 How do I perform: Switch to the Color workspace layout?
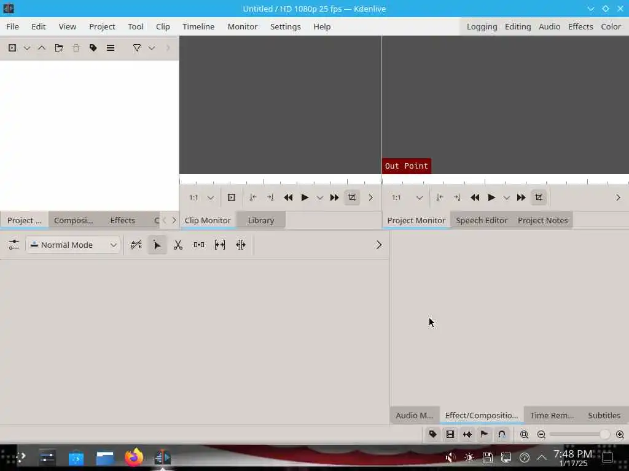click(x=611, y=26)
